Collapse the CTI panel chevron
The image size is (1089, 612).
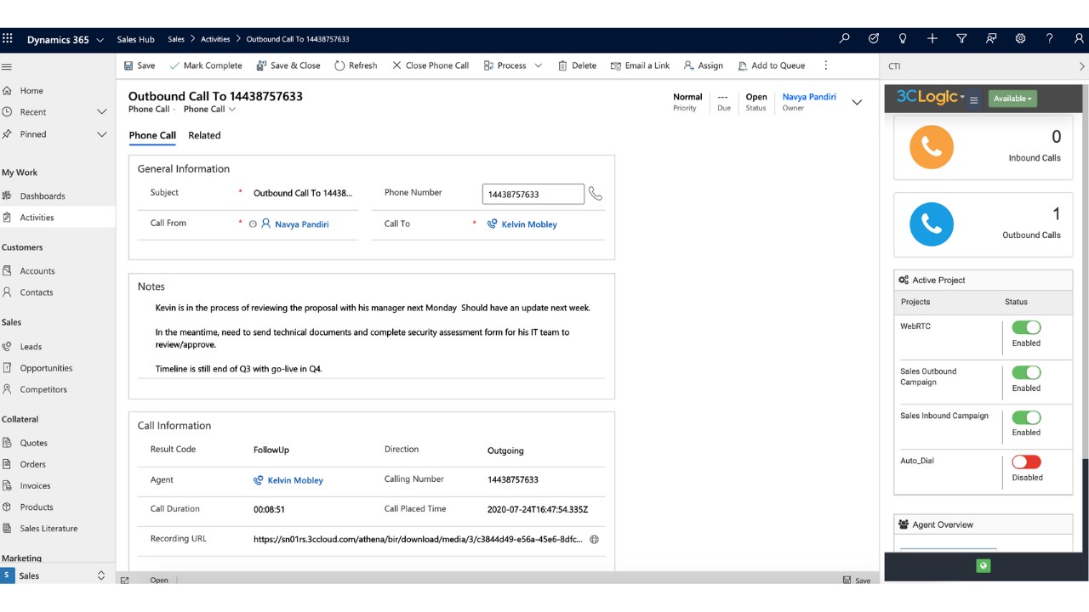click(1081, 66)
